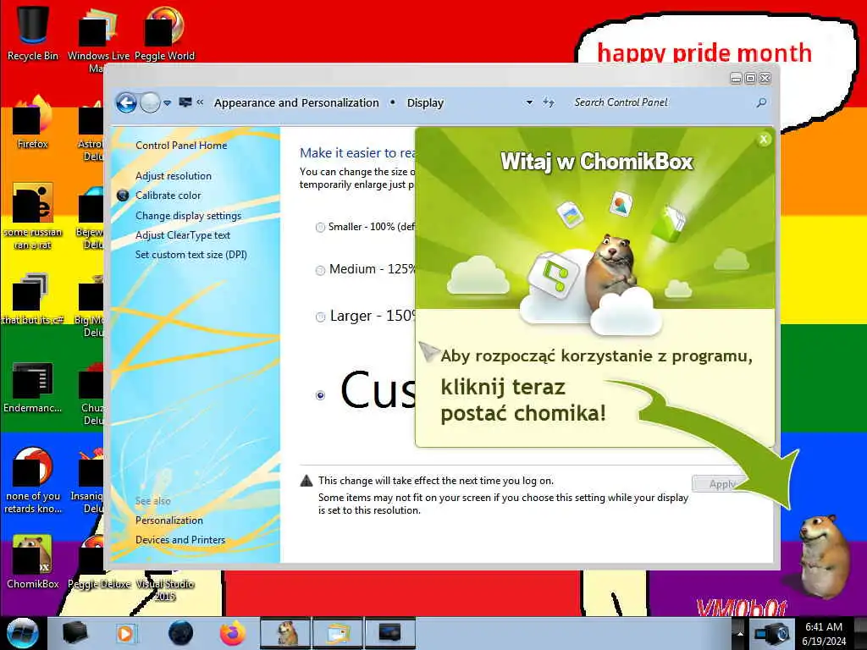Click the Control Panel computer icon in address bar
867x650 pixels.
[185, 102]
